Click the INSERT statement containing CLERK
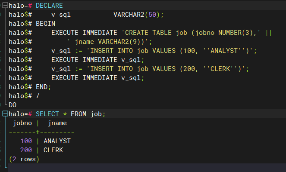Viewport: 286px width, 172px height. (x=169, y=69)
